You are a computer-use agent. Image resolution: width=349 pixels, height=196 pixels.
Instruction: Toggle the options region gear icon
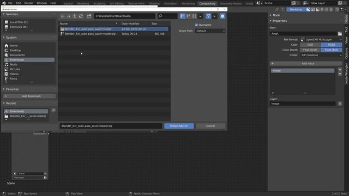222,16
